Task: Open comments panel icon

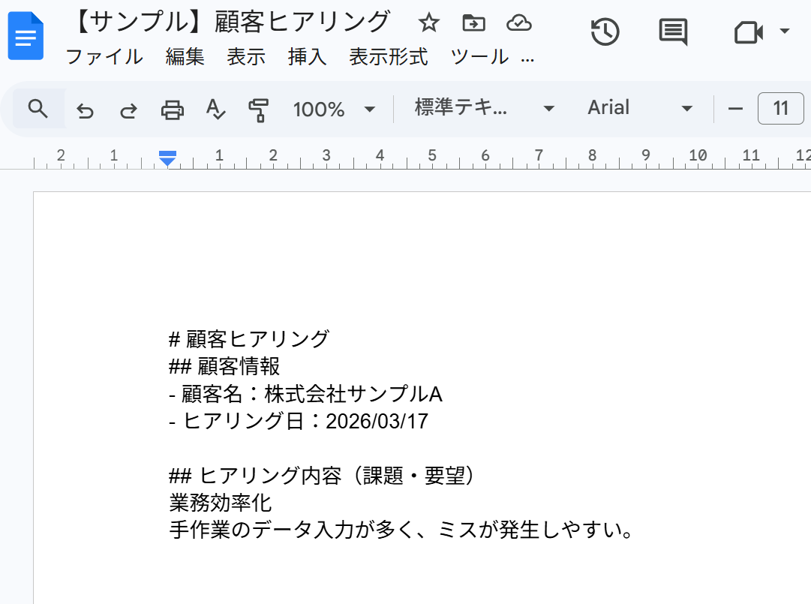Action: [x=673, y=32]
